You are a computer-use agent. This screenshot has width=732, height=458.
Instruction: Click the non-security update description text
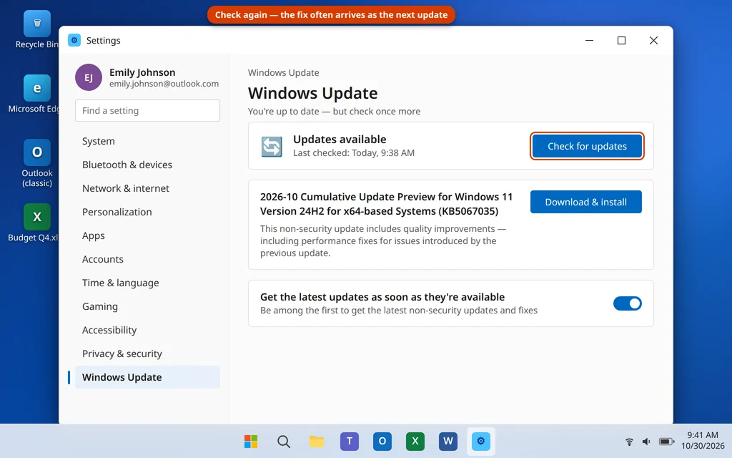point(383,240)
